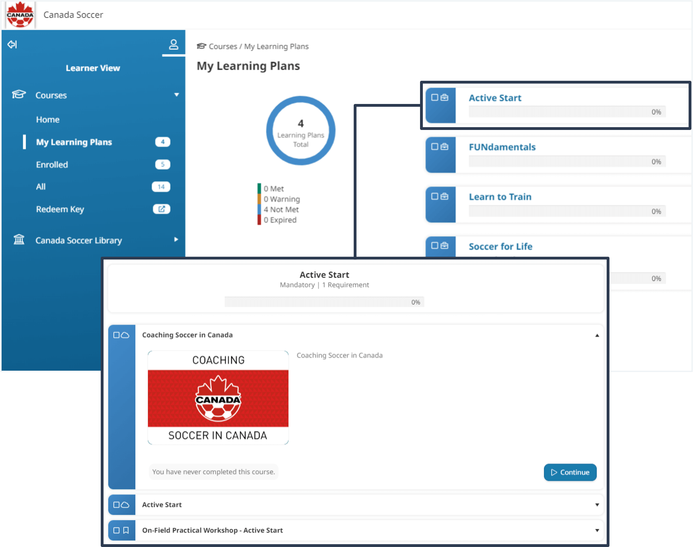Open the All courses list

tap(41, 187)
